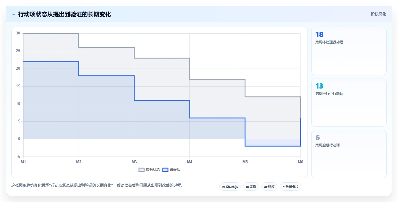The height and width of the screenshot is (202, 398).
Task: Click the -5 y-axis value
Action: [x=19, y=157]
